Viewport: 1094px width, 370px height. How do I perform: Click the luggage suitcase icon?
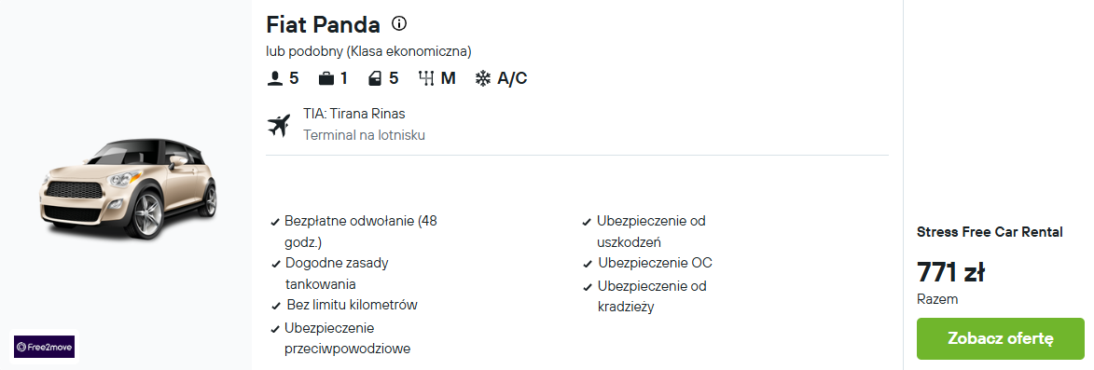(x=325, y=78)
